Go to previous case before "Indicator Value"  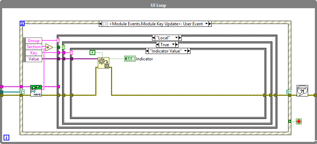point(147,51)
